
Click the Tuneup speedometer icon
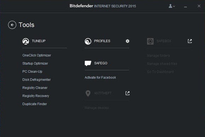(x=26, y=41)
